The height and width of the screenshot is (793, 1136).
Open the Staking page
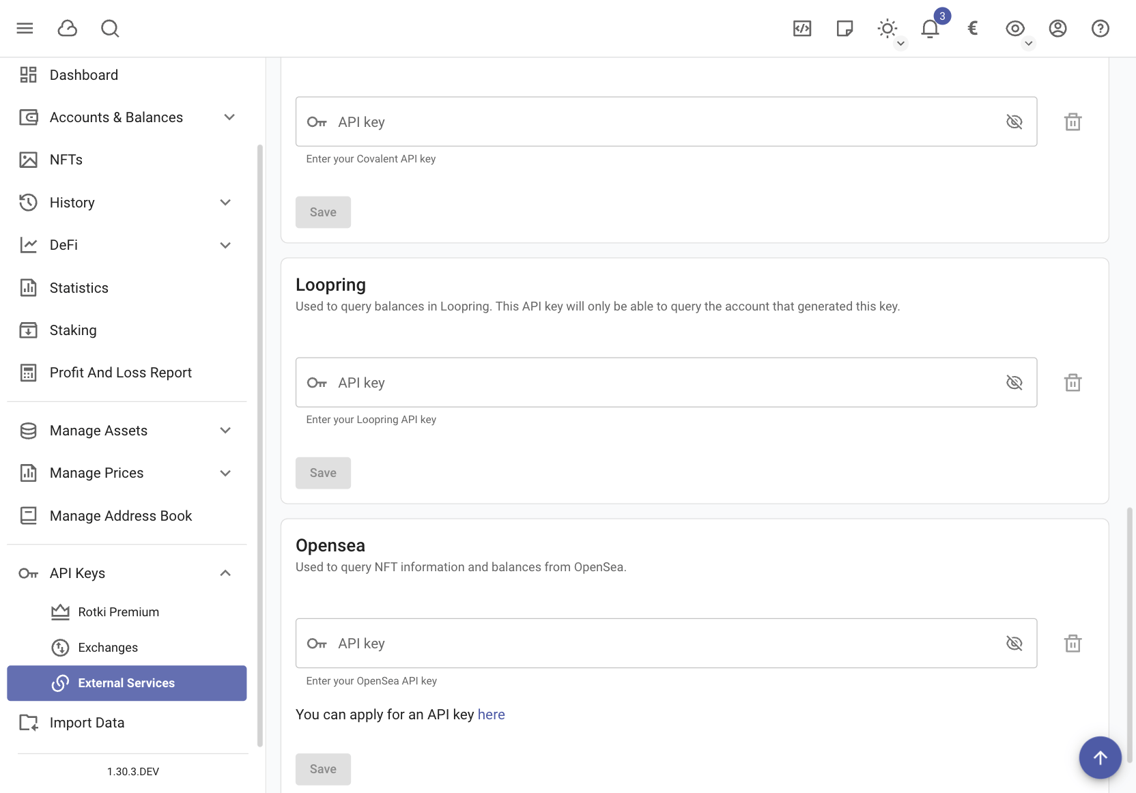coord(127,330)
